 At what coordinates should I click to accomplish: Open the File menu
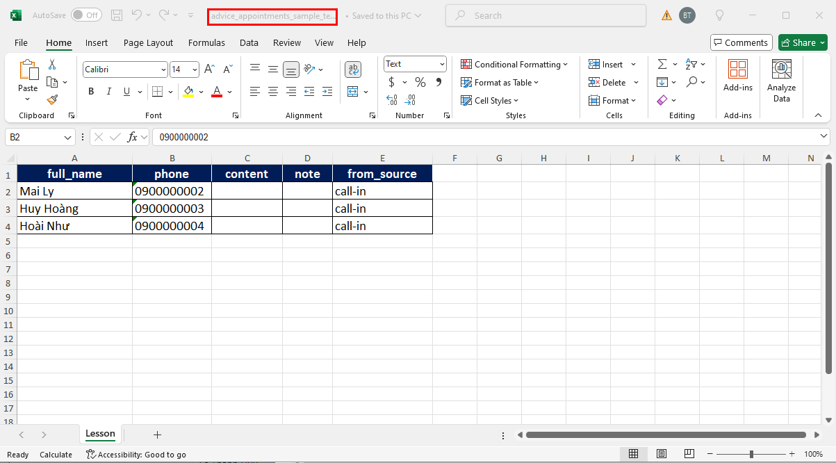coord(21,42)
